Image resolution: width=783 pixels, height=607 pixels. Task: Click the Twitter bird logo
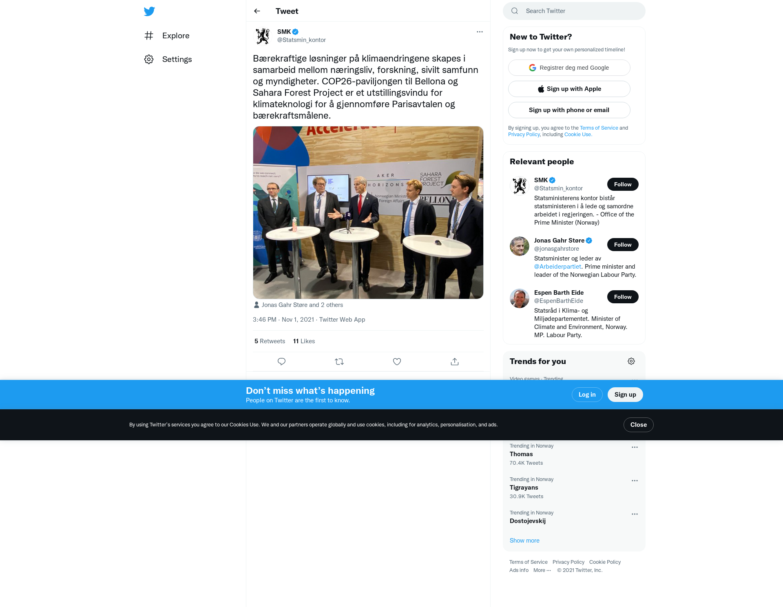click(x=149, y=11)
